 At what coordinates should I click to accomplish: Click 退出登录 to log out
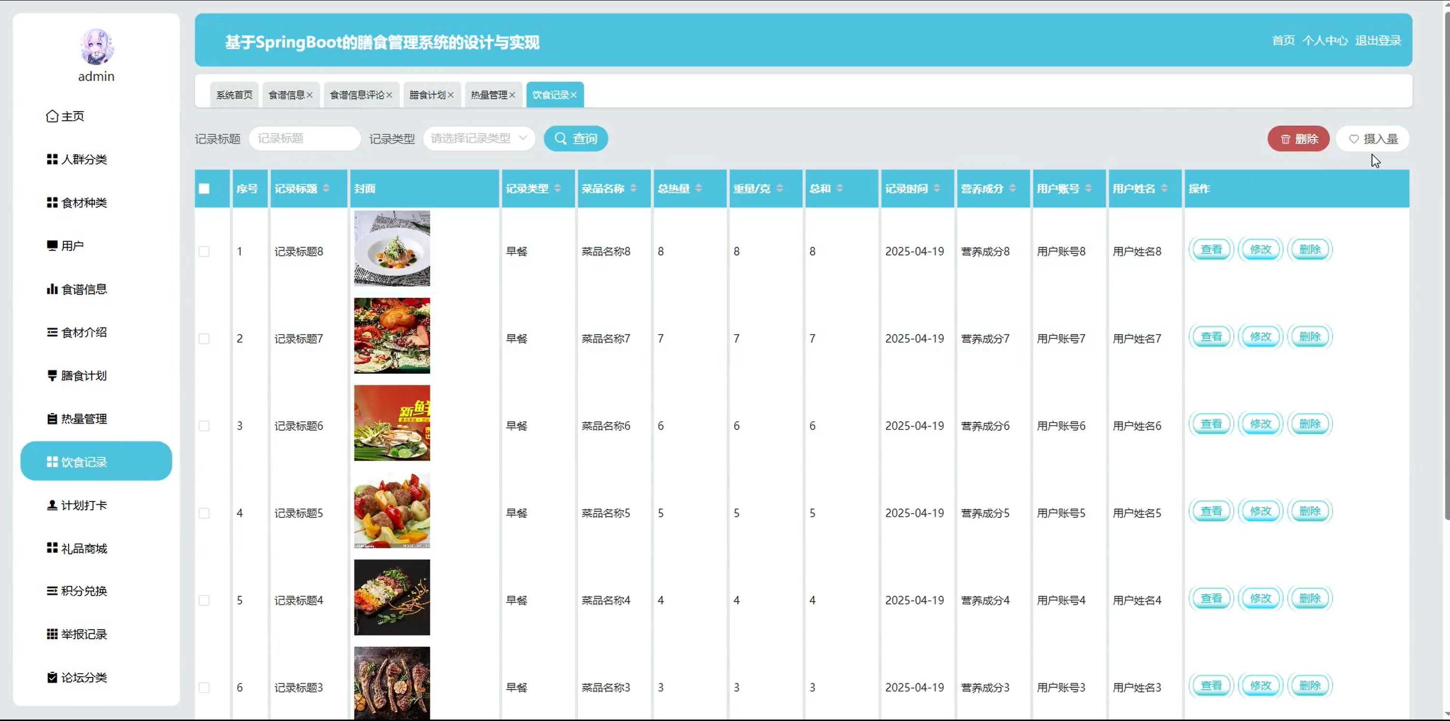(x=1378, y=41)
